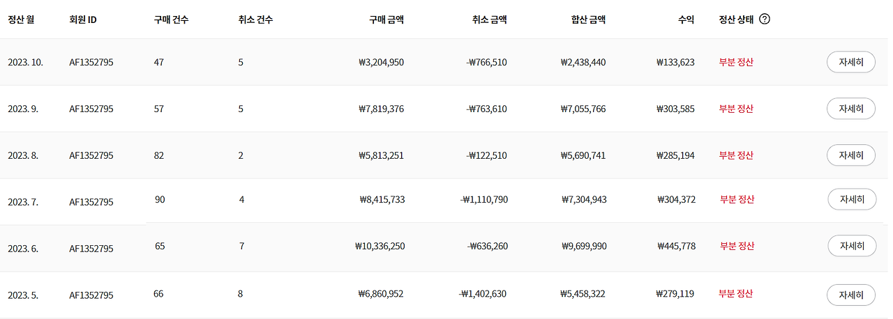893x319 pixels.
Task: Click member ID AF1352795 in the 2023. 9. row
Action: tap(91, 109)
